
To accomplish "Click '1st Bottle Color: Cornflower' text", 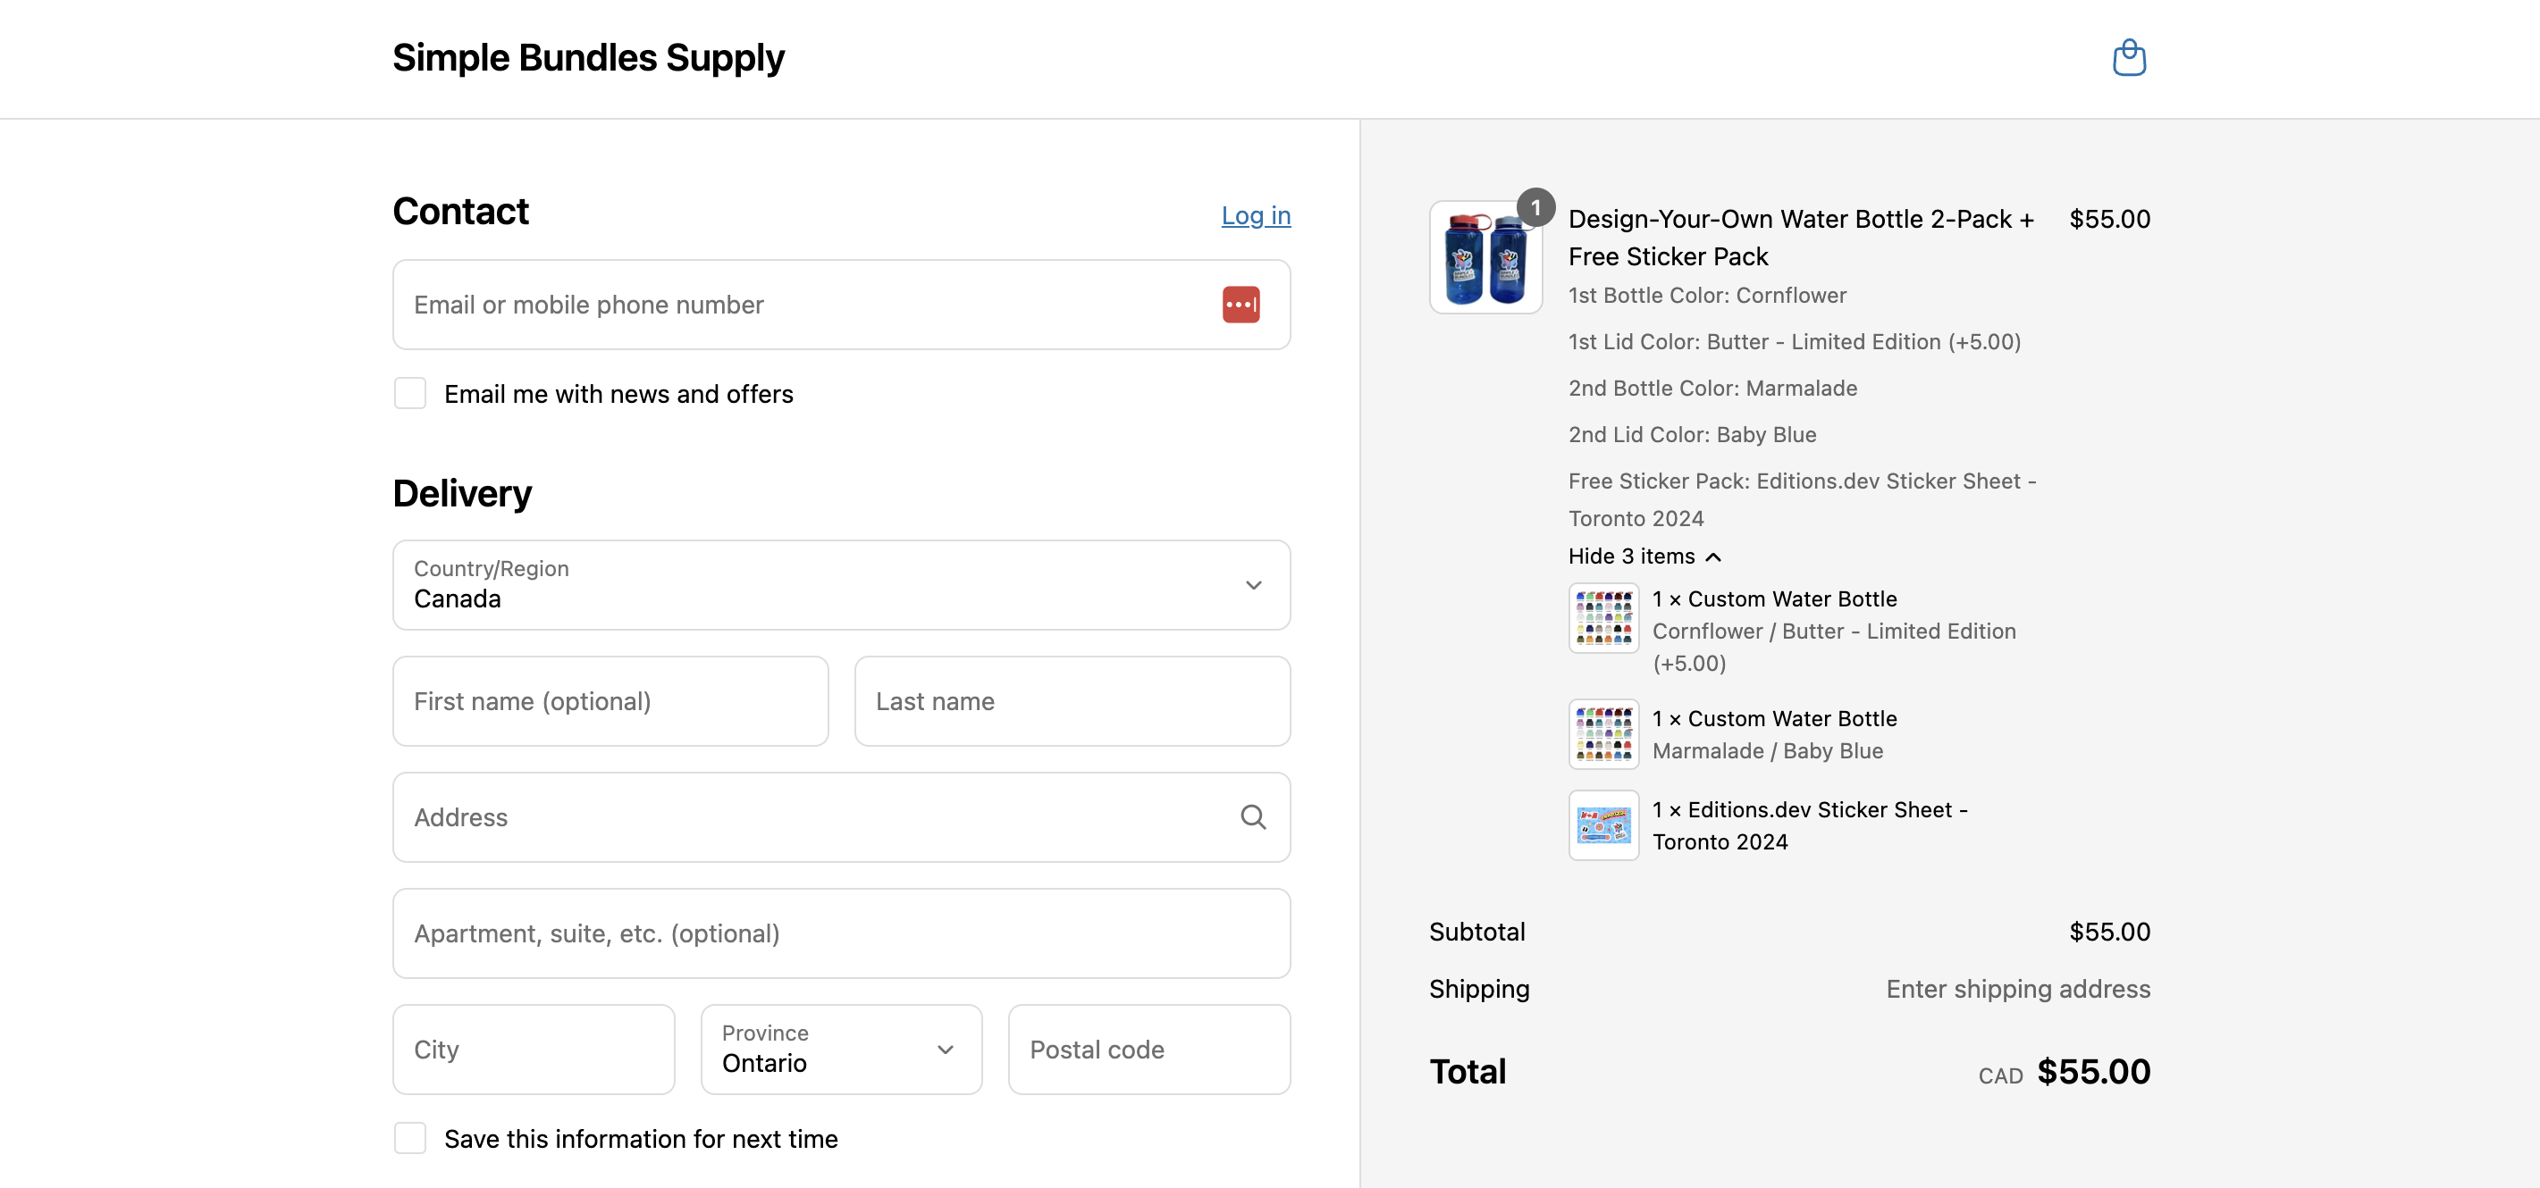I will [x=1707, y=295].
